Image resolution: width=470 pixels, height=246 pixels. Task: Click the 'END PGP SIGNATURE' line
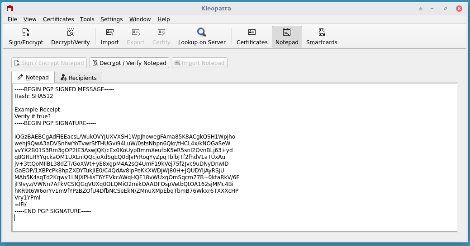click(x=53, y=211)
